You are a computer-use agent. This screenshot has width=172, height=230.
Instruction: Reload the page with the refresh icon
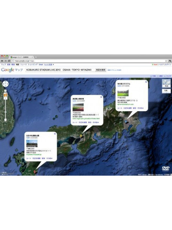point(9,61)
